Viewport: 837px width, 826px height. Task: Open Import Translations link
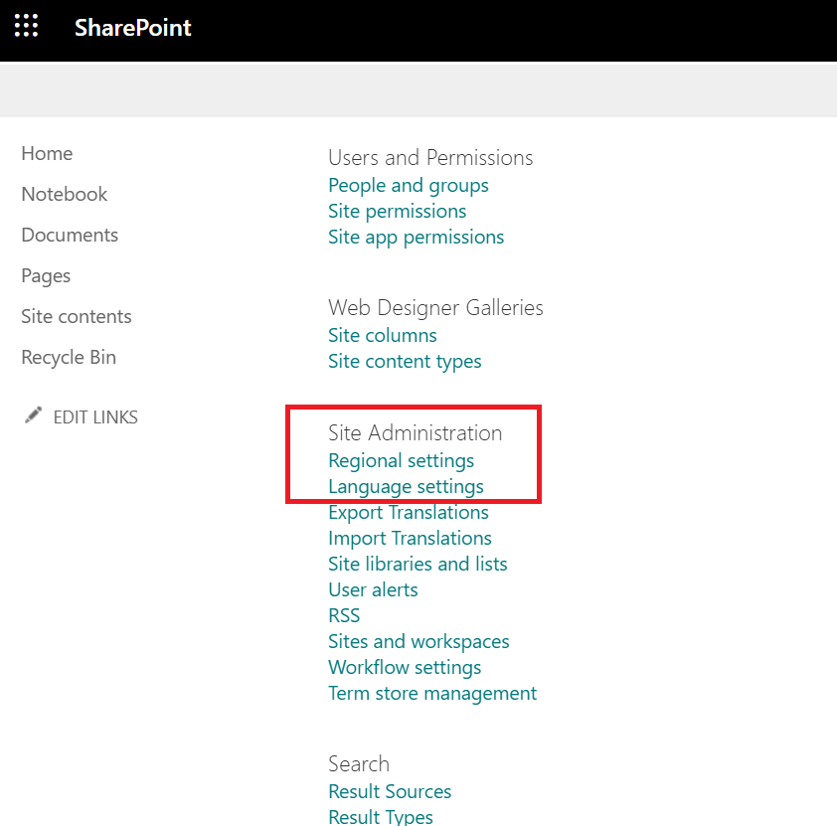410,539
